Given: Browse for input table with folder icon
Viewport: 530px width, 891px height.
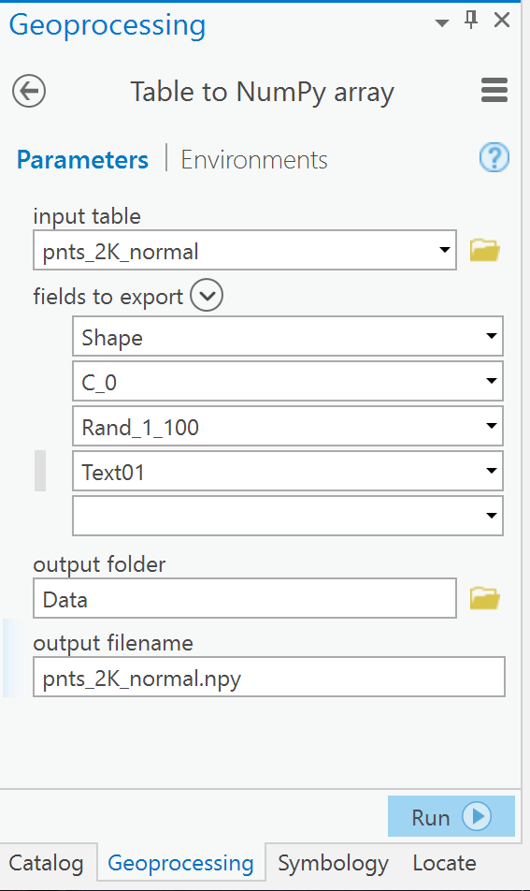Looking at the screenshot, I should click(x=484, y=250).
